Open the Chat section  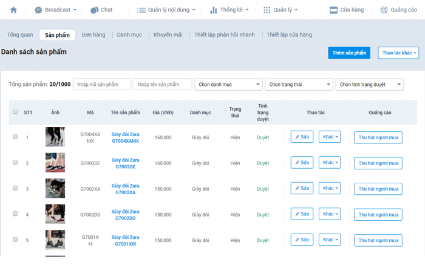[101, 10]
